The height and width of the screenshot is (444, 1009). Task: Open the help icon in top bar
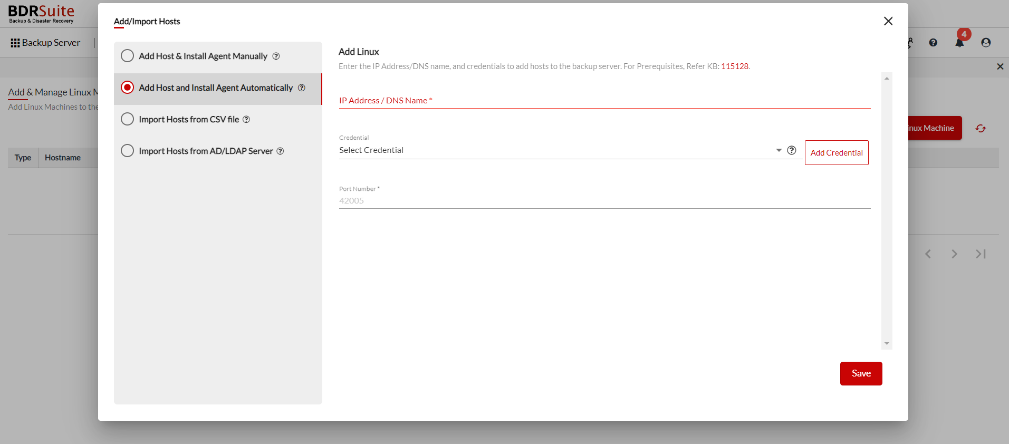coord(933,43)
